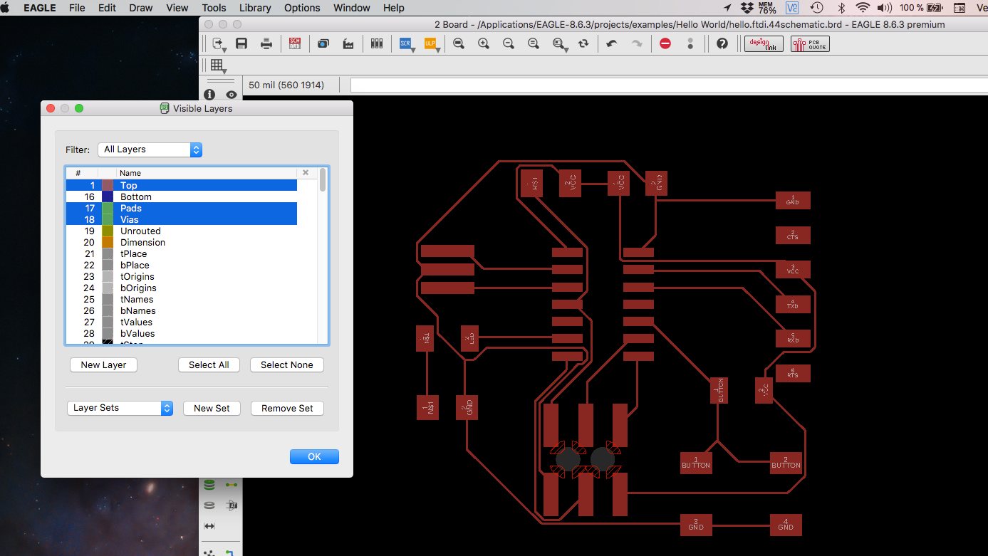
Task: Print the board using the printer icon
Action: tap(266, 43)
